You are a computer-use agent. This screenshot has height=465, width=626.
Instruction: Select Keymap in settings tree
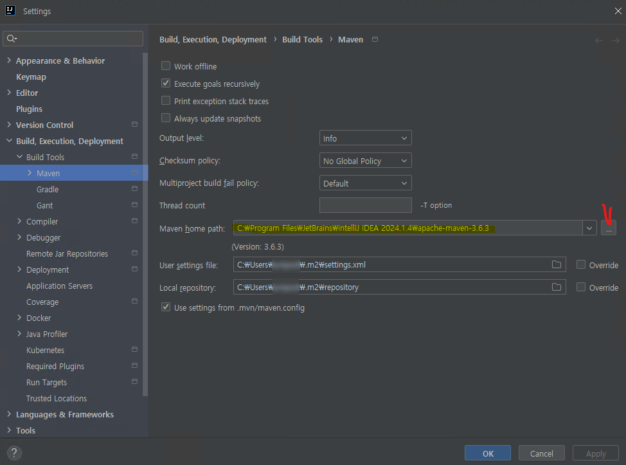pos(31,77)
